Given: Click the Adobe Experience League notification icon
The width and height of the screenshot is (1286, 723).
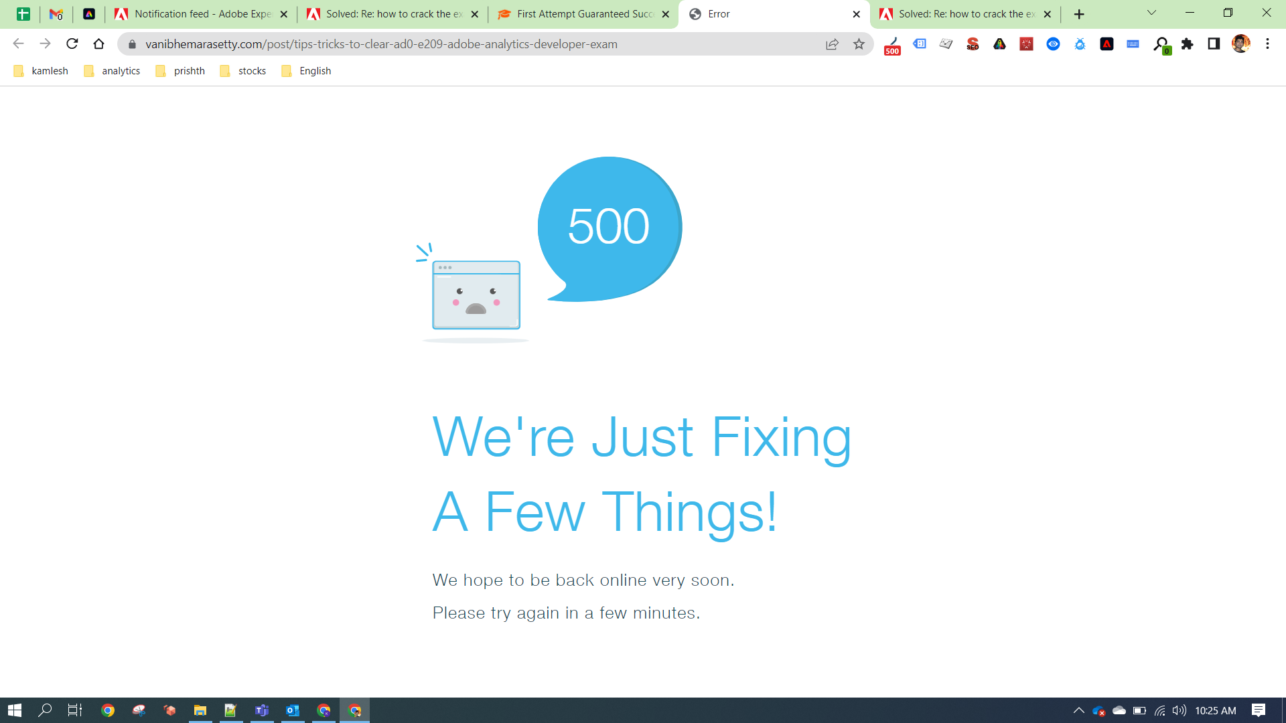Looking at the screenshot, I should pyautogui.click(x=120, y=13).
